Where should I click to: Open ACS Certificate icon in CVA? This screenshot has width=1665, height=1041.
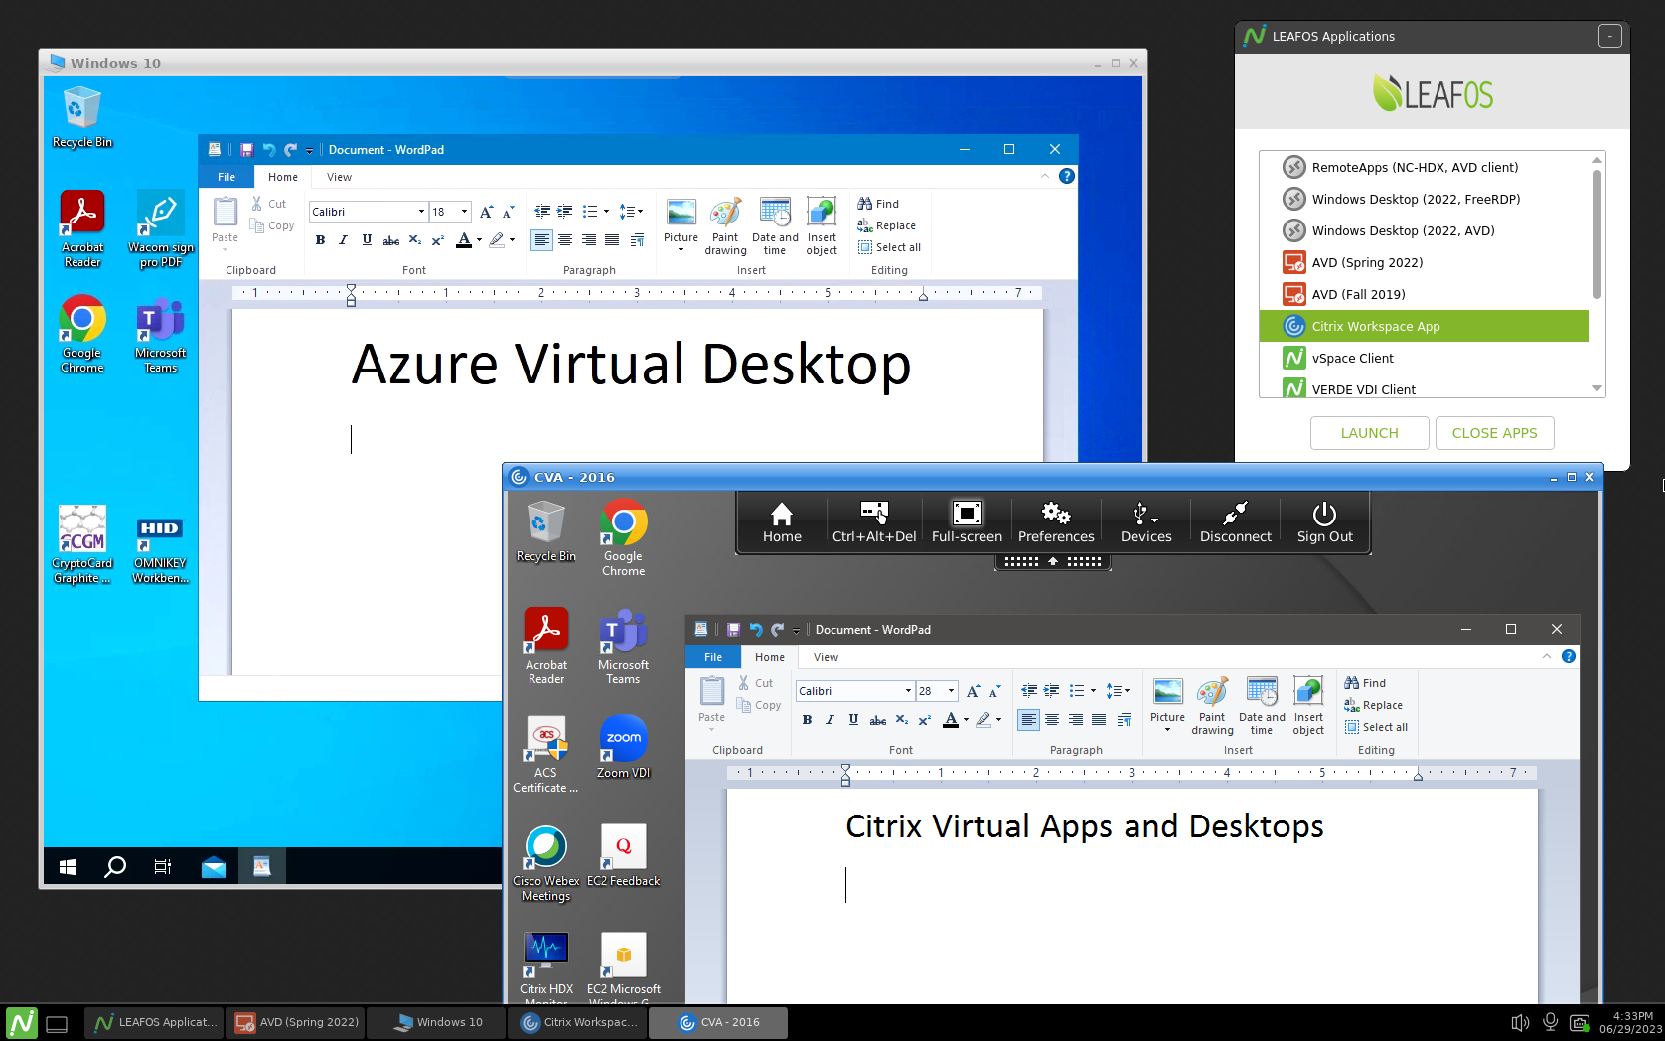(x=545, y=755)
